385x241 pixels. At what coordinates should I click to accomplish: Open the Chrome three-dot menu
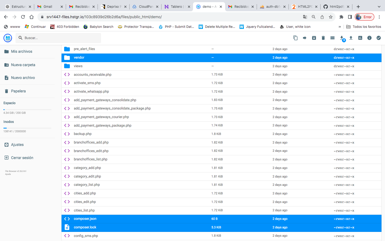point(379,17)
